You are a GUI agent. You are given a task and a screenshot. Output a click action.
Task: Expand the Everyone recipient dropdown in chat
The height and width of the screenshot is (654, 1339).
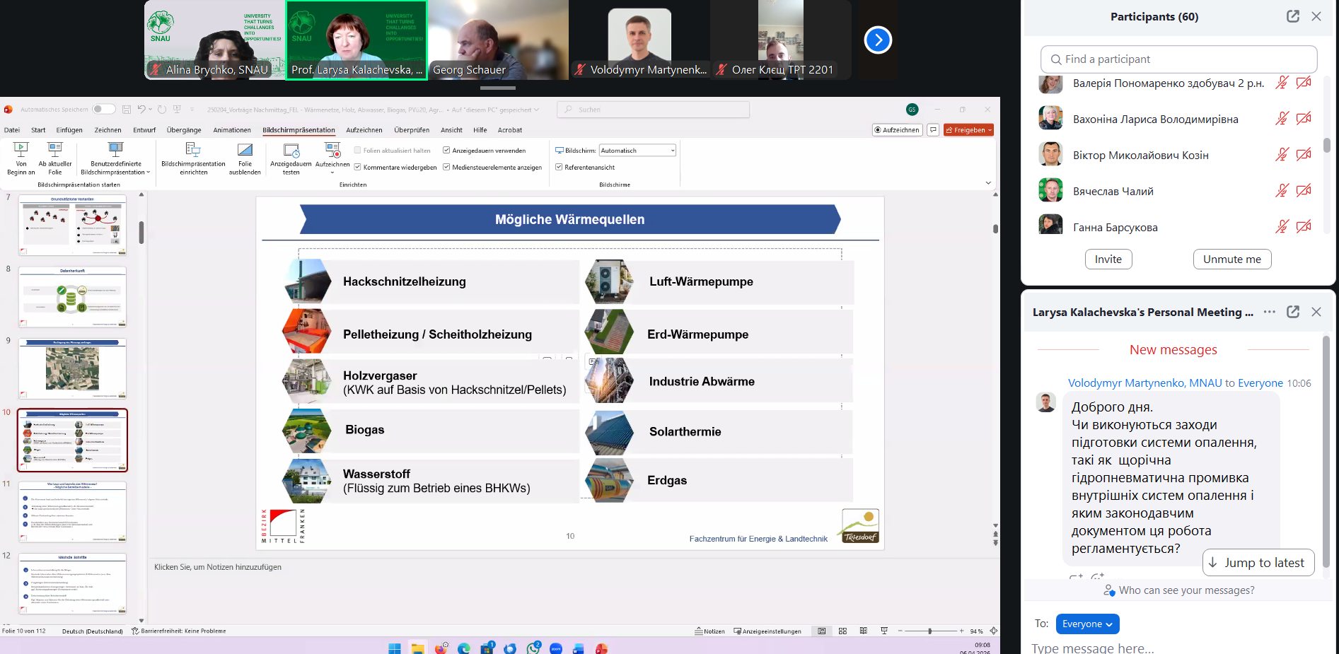pyautogui.click(x=1087, y=624)
